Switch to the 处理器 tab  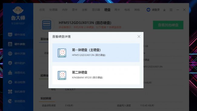53,10
